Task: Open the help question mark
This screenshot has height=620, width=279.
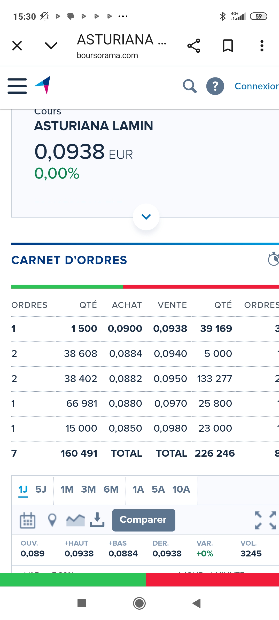Action: coord(215,86)
